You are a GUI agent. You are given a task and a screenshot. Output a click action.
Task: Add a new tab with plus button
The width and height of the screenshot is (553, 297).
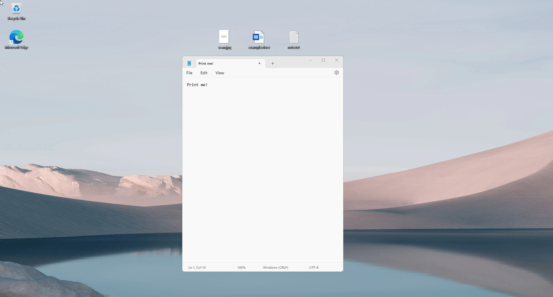(272, 64)
